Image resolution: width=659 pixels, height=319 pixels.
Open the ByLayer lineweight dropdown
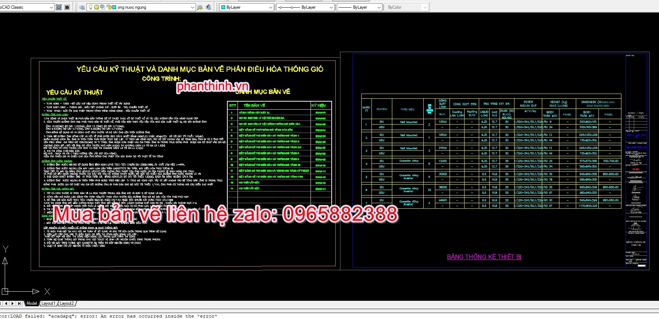point(379,7)
